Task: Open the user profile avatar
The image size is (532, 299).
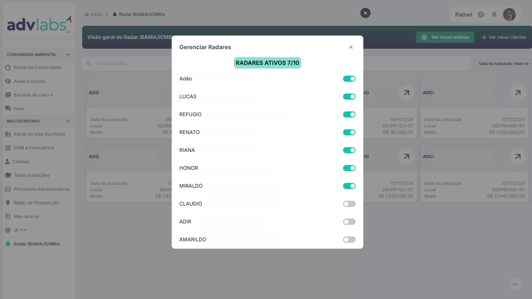Action: [509, 15]
